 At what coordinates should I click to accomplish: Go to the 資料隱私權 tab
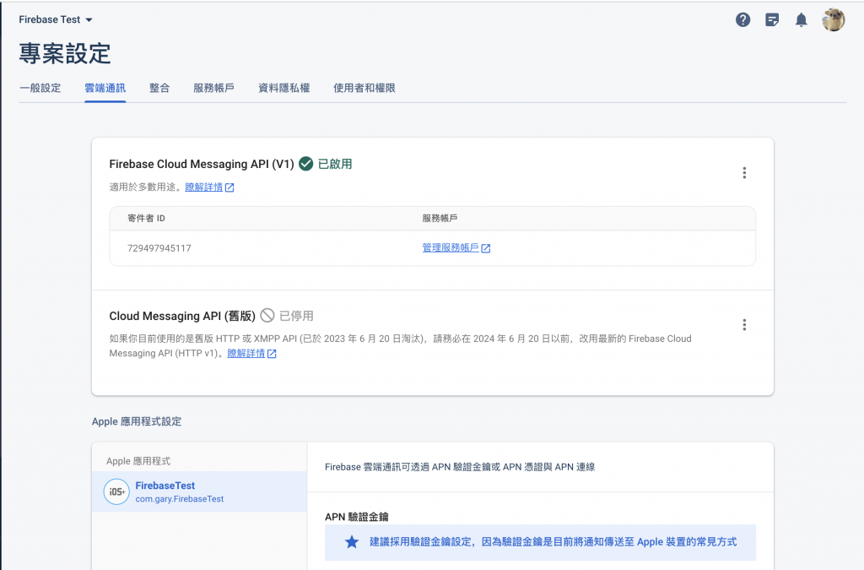point(283,88)
